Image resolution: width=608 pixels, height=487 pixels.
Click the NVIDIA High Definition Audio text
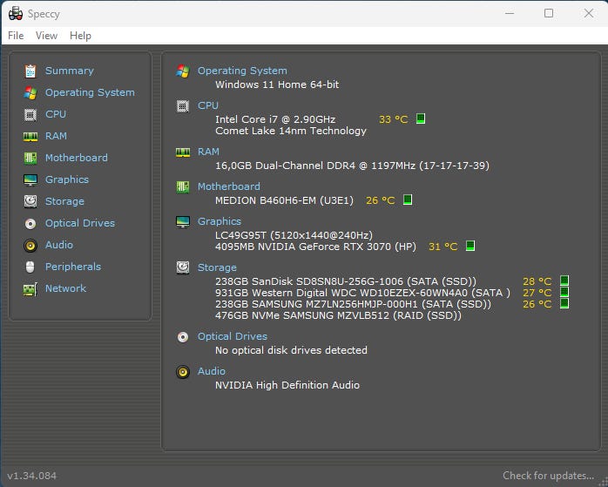click(287, 385)
